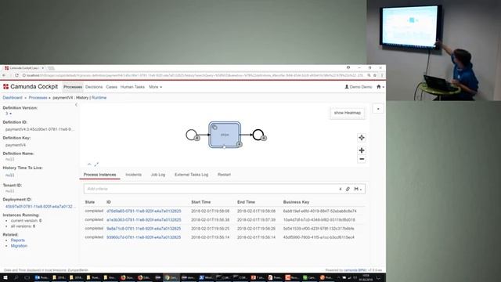Zoom in the diagram with the plus icon

coord(362,150)
